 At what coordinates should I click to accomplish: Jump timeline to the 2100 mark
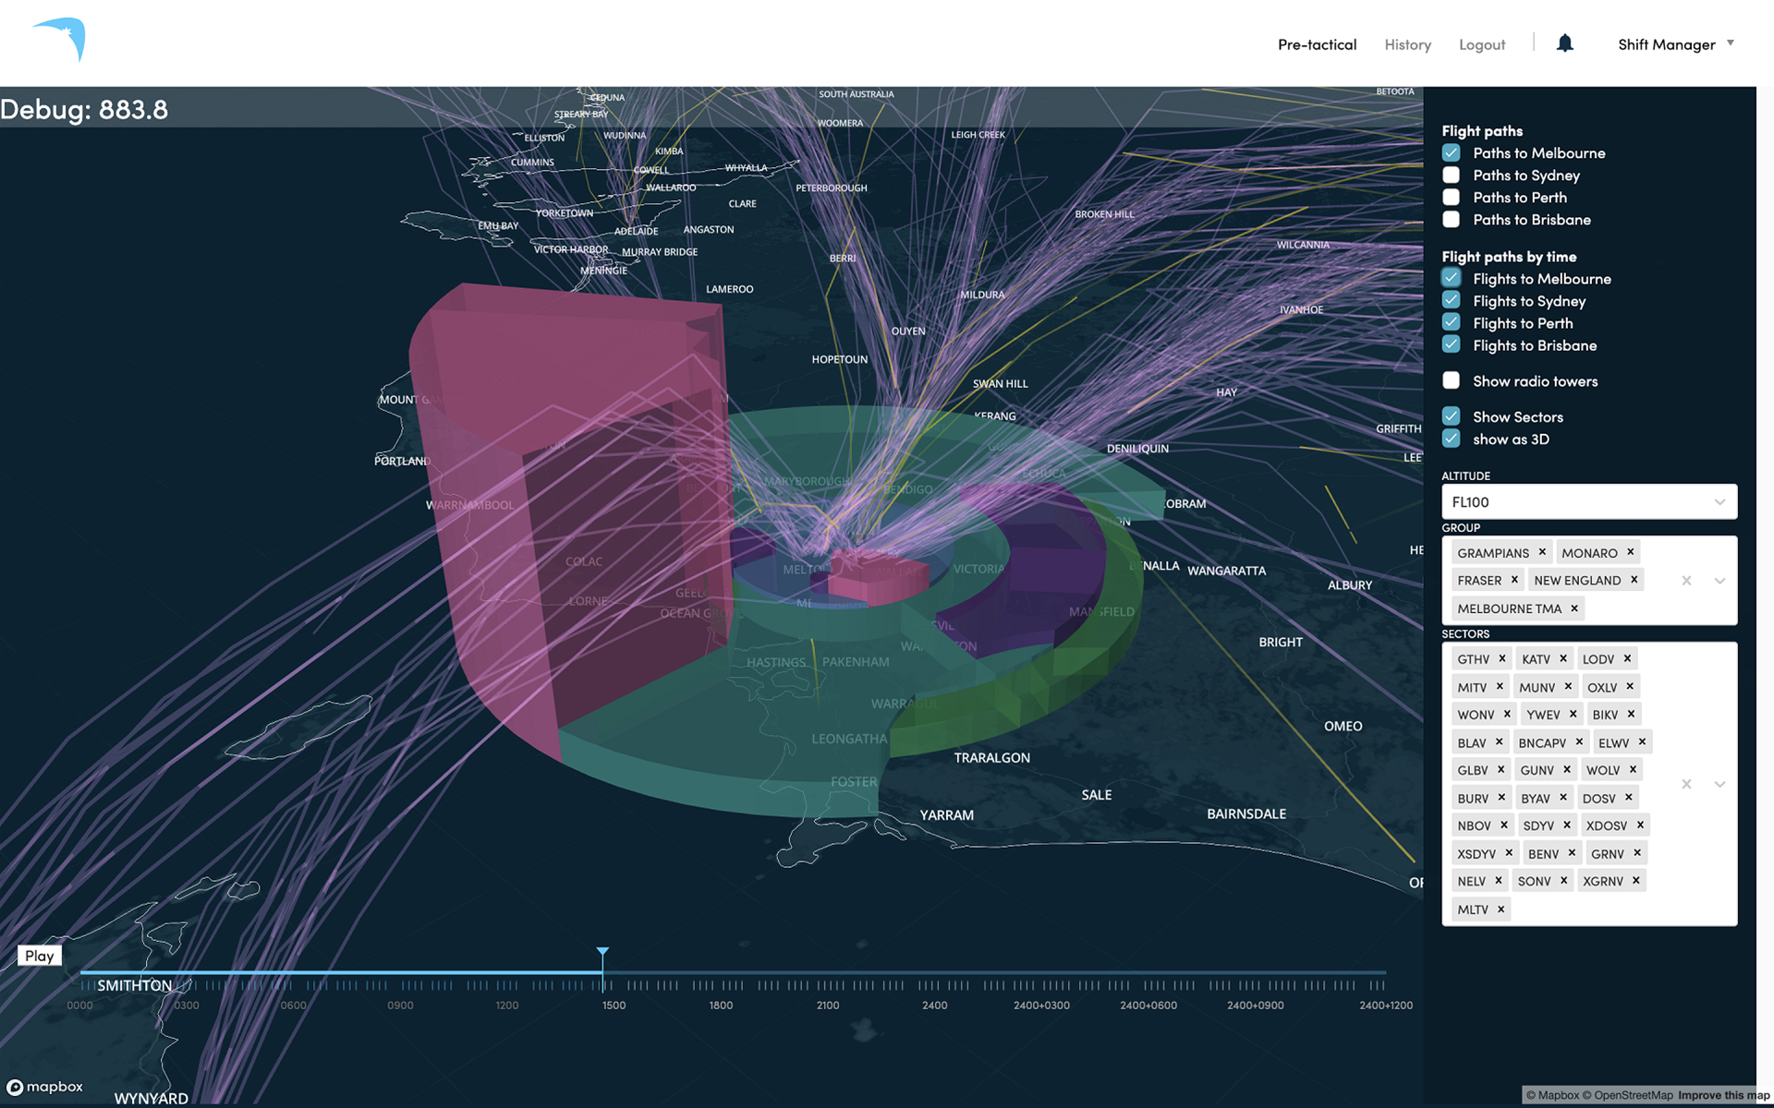pos(828,1005)
